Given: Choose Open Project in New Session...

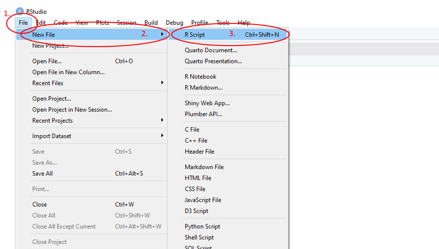Looking at the screenshot, I should [92, 109].
